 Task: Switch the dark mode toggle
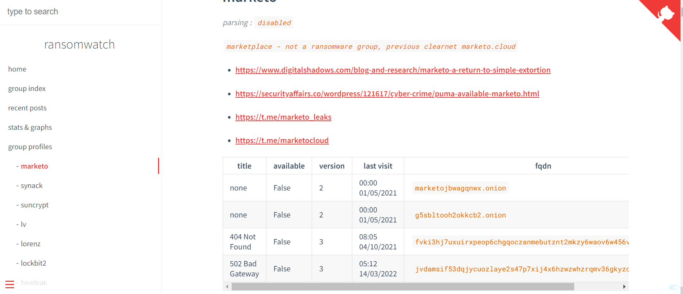click(674, 287)
